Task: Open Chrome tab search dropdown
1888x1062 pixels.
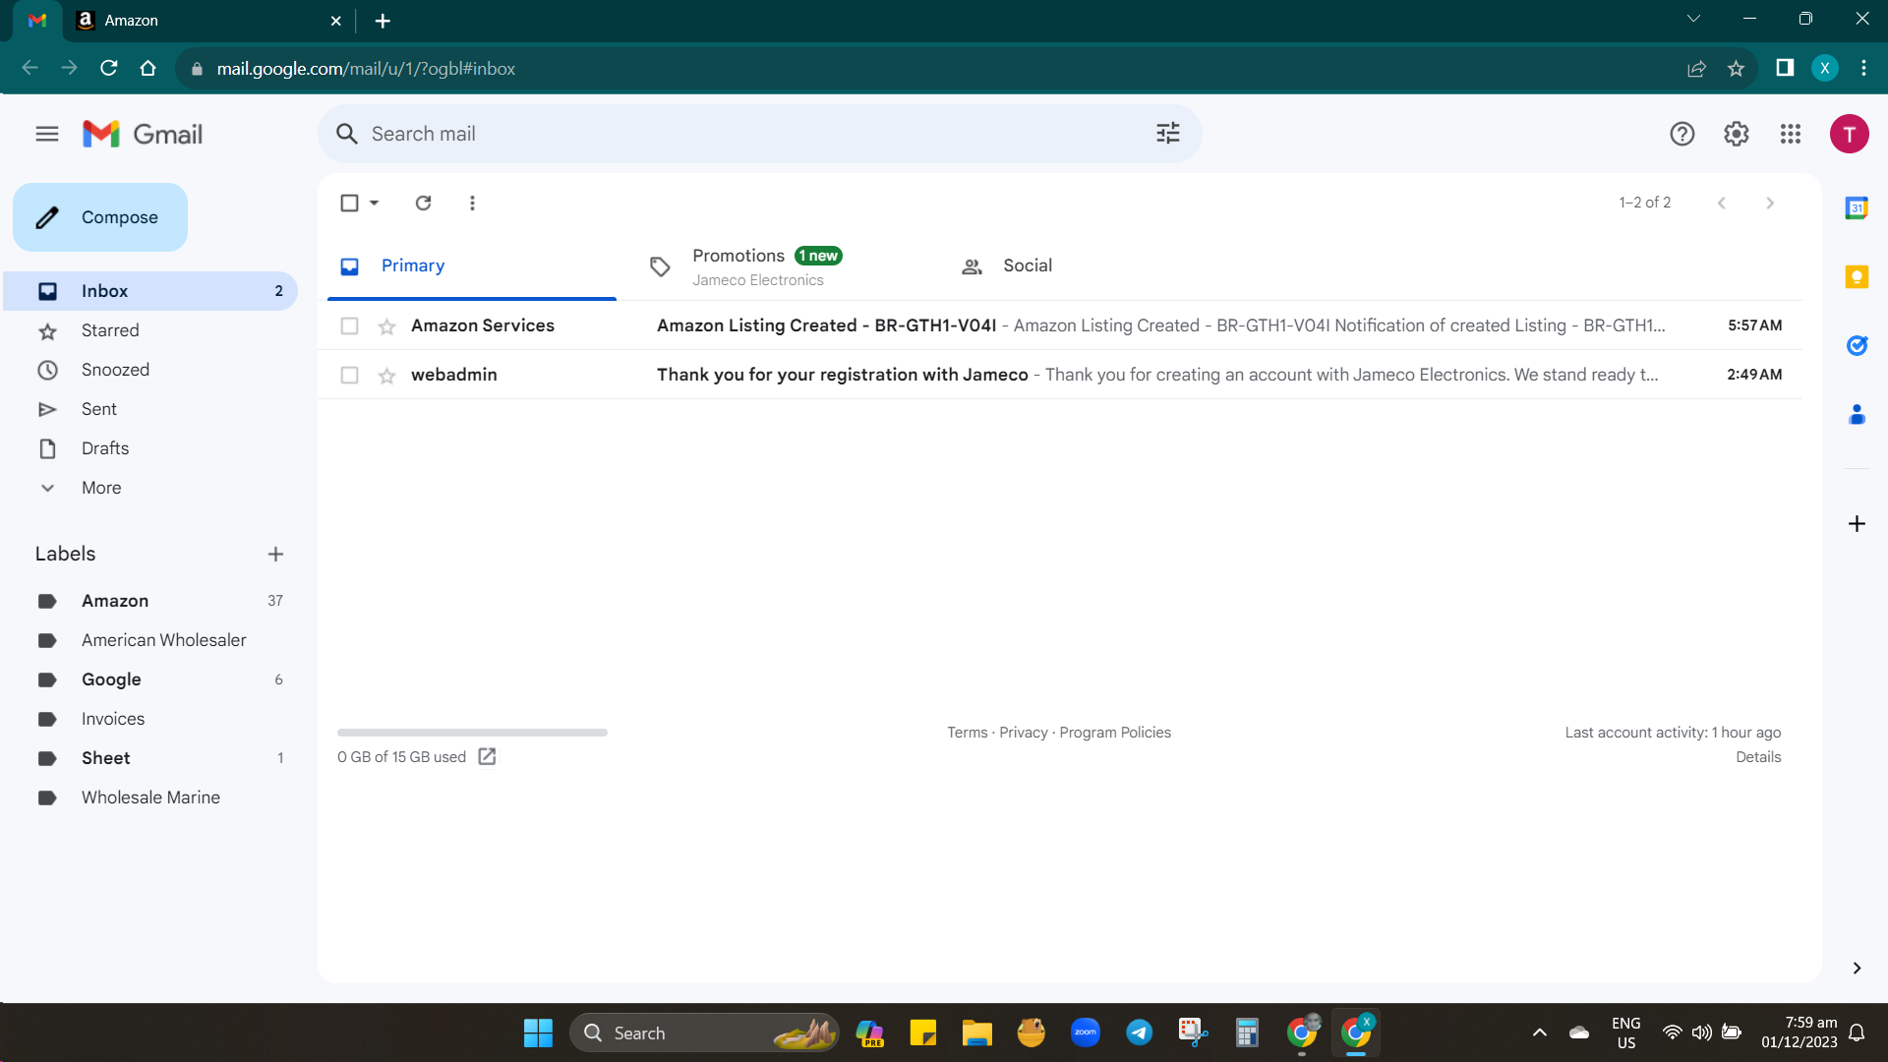Action: (1693, 19)
